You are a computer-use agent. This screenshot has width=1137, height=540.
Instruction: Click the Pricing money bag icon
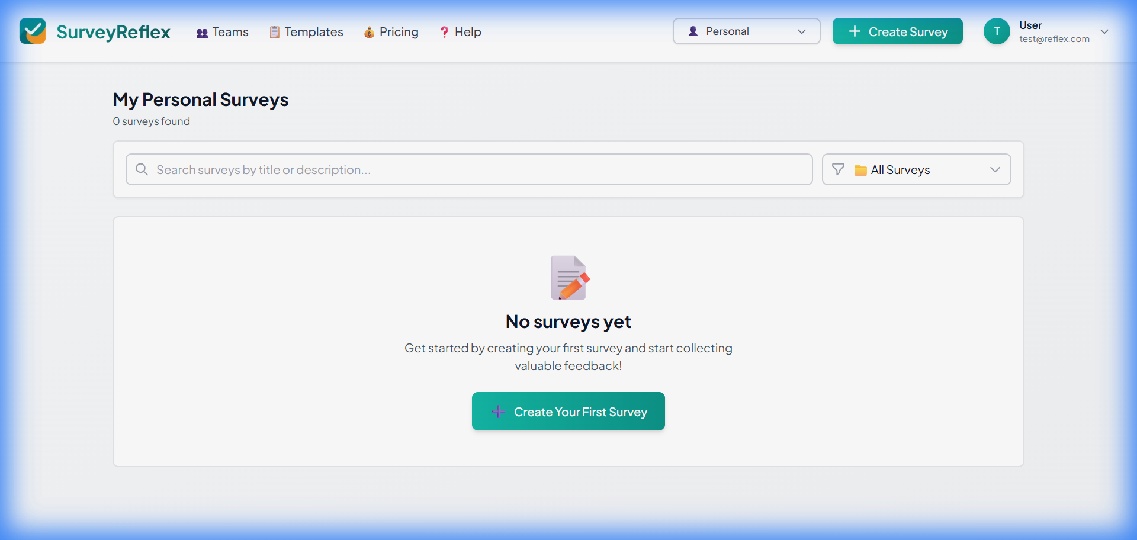pos(369,32)
